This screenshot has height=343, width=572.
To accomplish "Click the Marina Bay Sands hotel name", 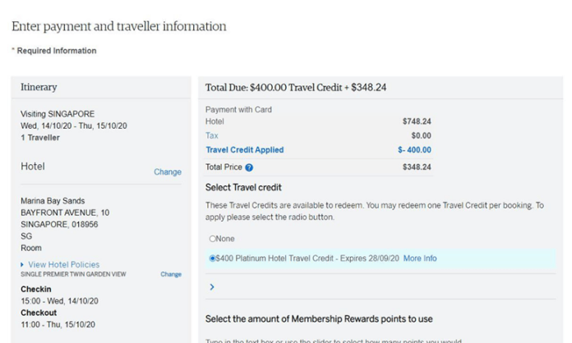I will 53,201.
